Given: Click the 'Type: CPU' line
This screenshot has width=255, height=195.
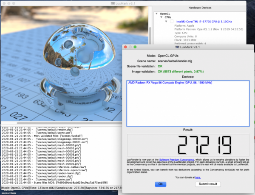Looking at the screenshot, I should [181, 33].
